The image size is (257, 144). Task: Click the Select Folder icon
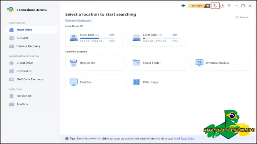tap(136, 63)
